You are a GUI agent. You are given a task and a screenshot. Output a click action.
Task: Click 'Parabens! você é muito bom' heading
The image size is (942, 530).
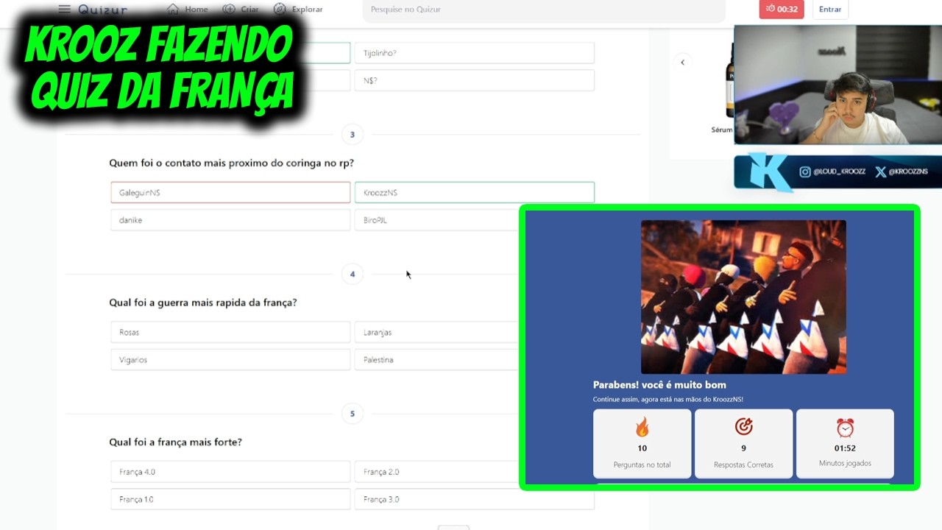[x=659, y=385]
